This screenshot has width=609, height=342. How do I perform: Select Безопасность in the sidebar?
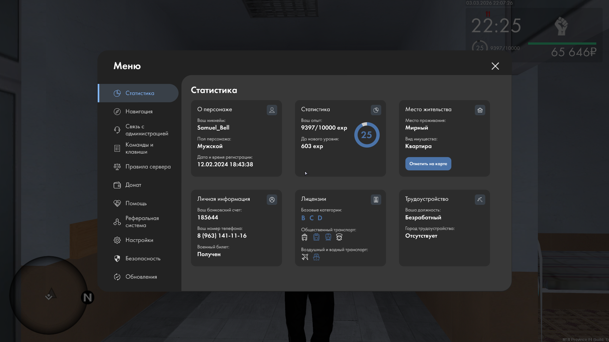click(x=143, y=258)
